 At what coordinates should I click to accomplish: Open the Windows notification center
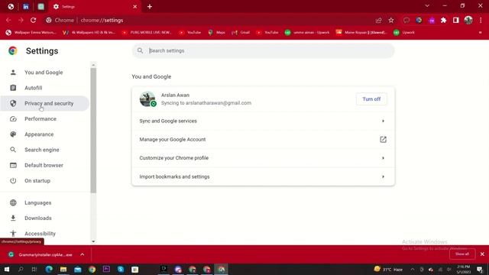(x=480, y=270)
